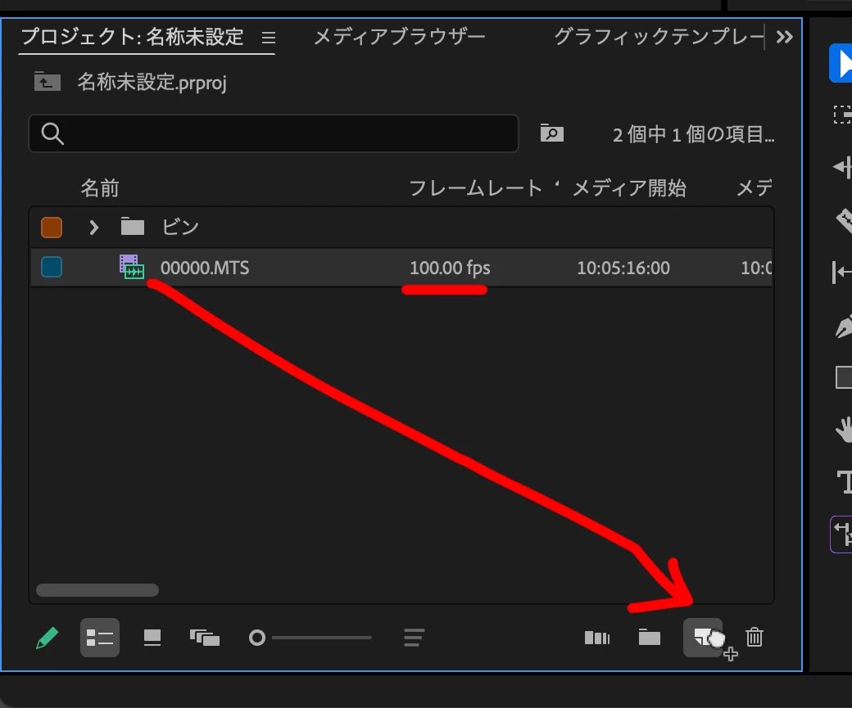Sort by the 名前 column header

[x=100, y=188]
